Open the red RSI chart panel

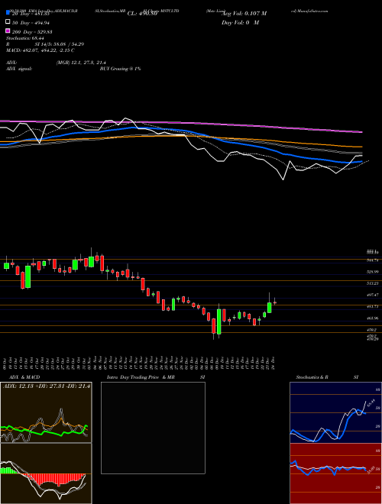coord(335,473)
